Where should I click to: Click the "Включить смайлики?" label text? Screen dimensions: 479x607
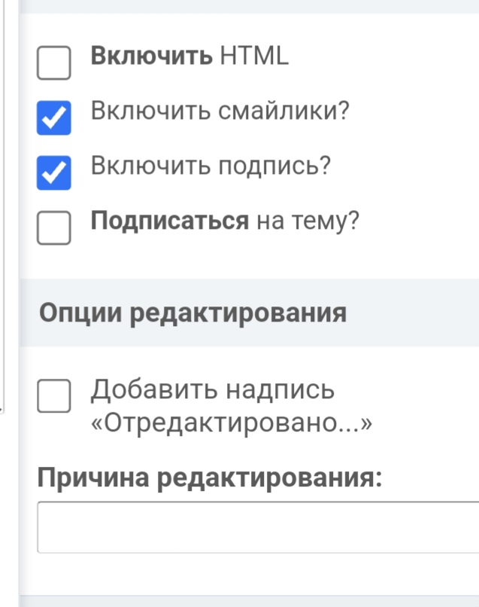[x=220, y=111]
